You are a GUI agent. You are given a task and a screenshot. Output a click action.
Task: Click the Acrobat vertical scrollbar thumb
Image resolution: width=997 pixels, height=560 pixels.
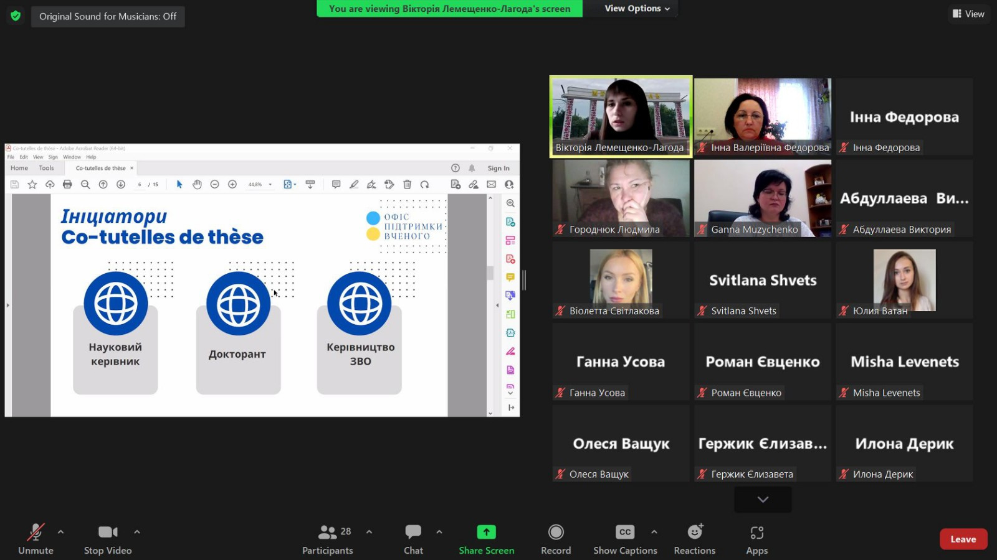pos(490,273)
